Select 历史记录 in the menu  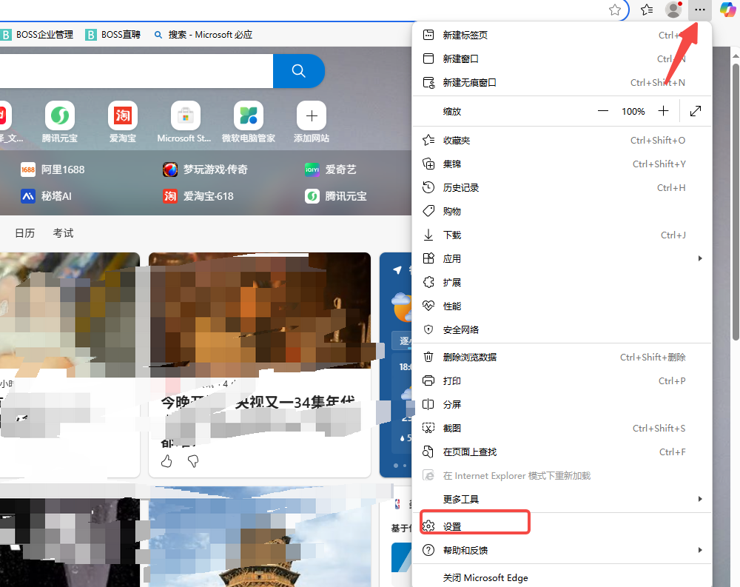(460, 187)
